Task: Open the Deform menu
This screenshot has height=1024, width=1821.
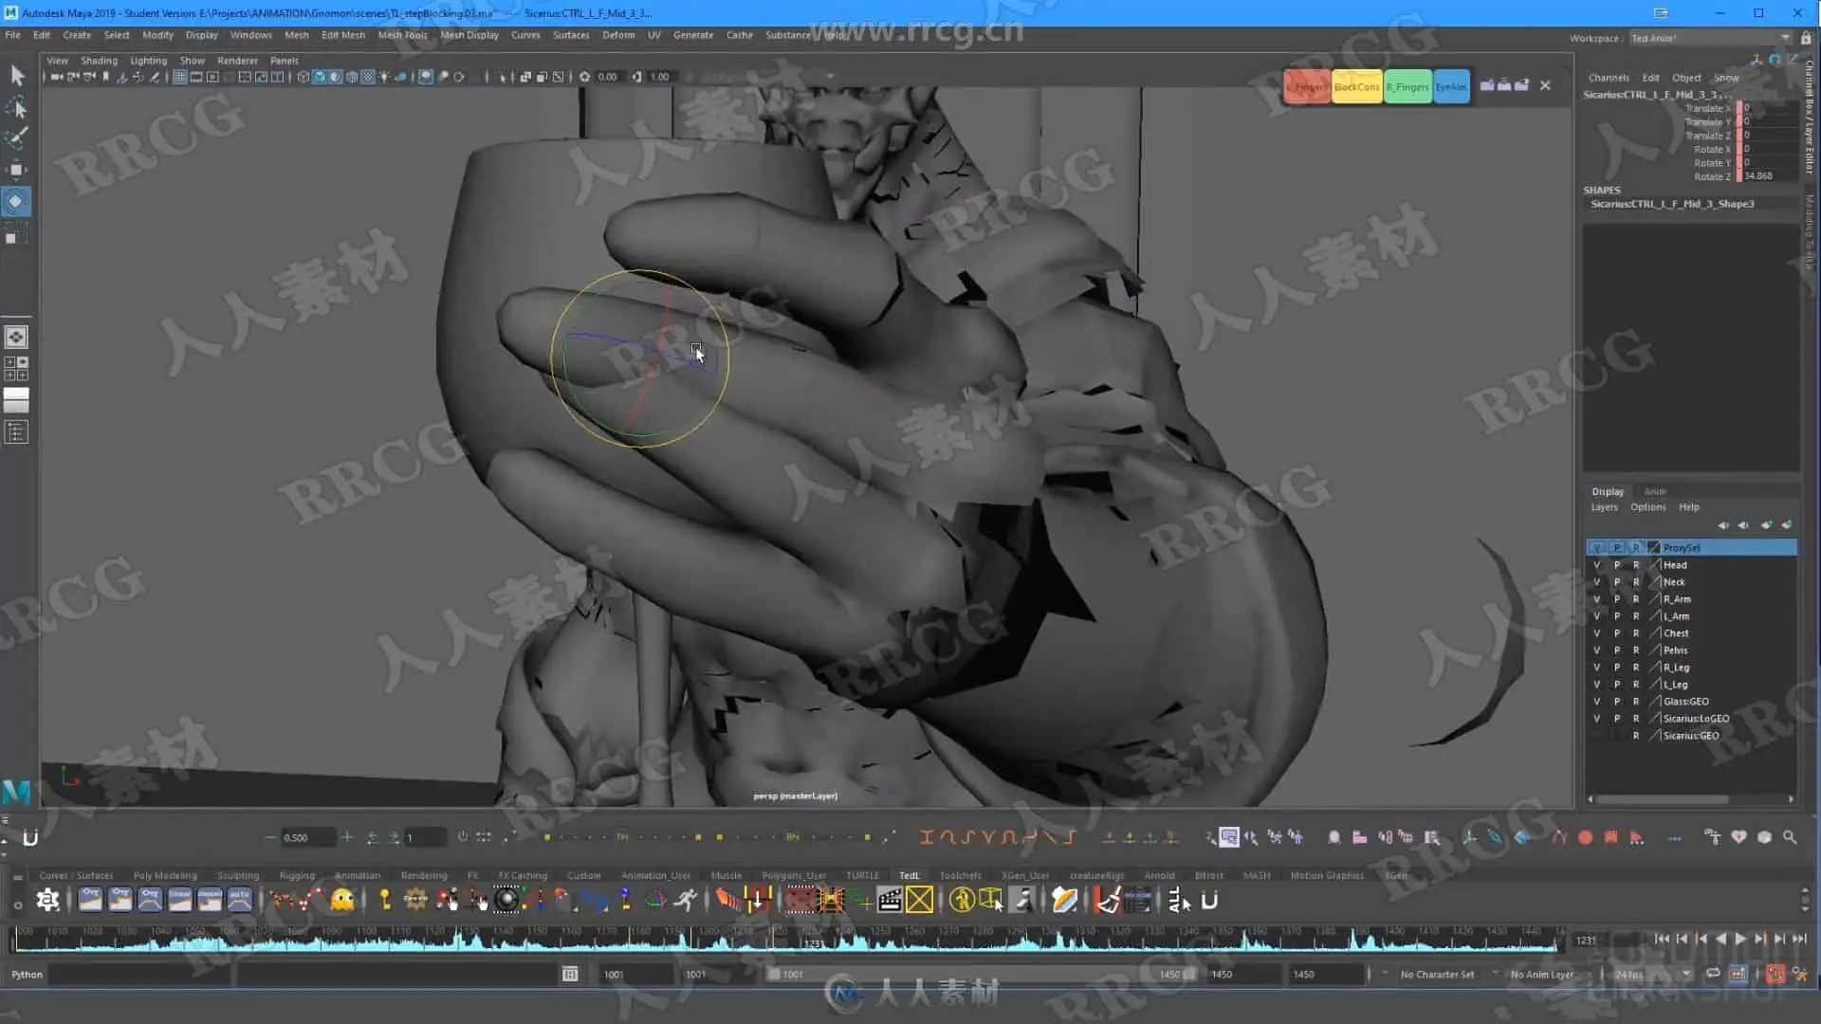Action: pyautogui.click(x=618, y=35)
